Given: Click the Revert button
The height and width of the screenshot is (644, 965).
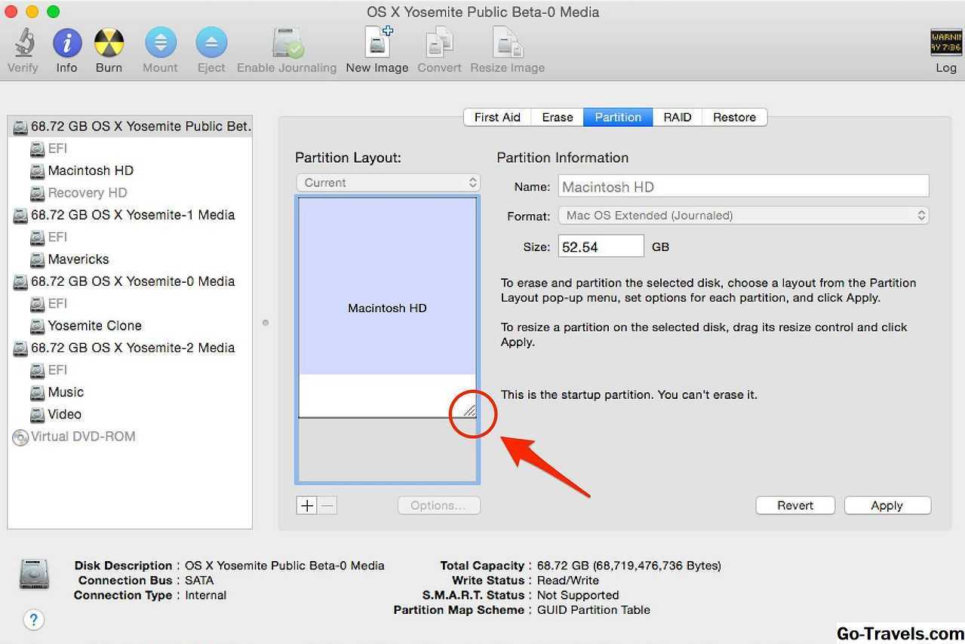Looking at the screenshot, I should click(x=795, y=506).
